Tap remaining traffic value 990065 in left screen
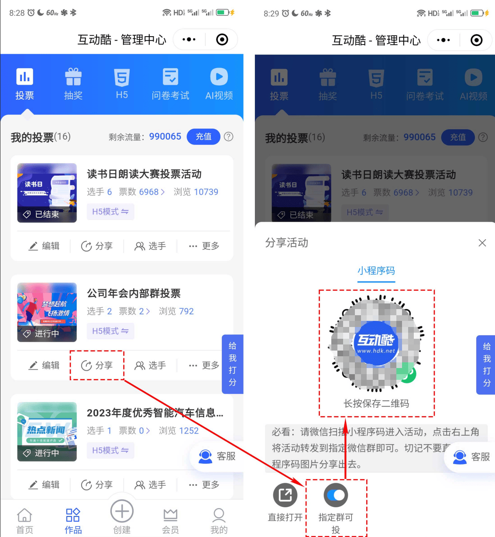The image size is (495, 537). [x=165, y=137]
